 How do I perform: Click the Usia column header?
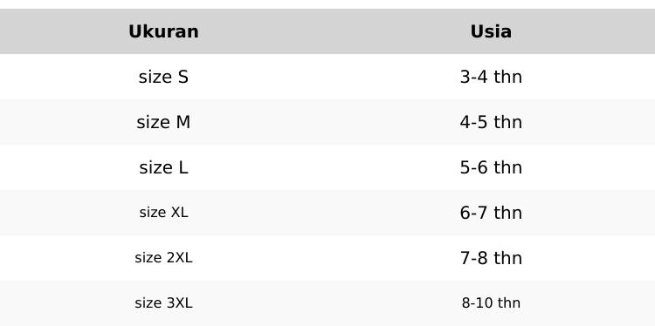[491, 31]
